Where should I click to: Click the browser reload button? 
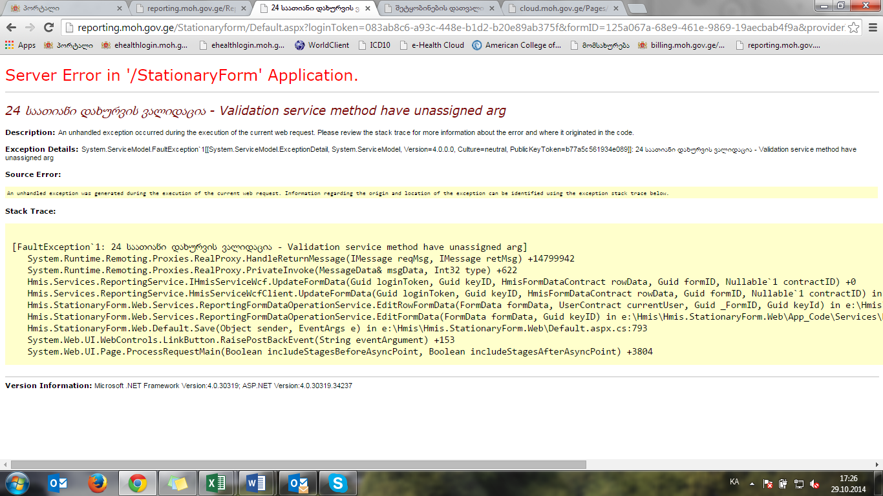pyautogui.click(x=48, y=28)
